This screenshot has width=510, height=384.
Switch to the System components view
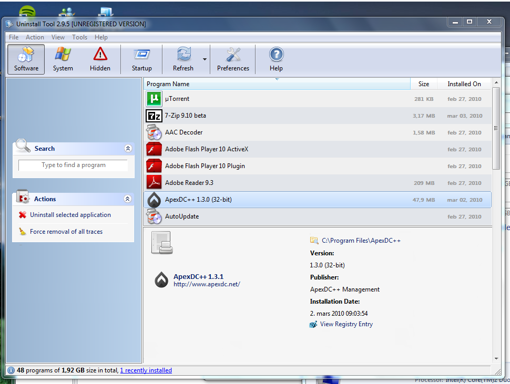63,59
